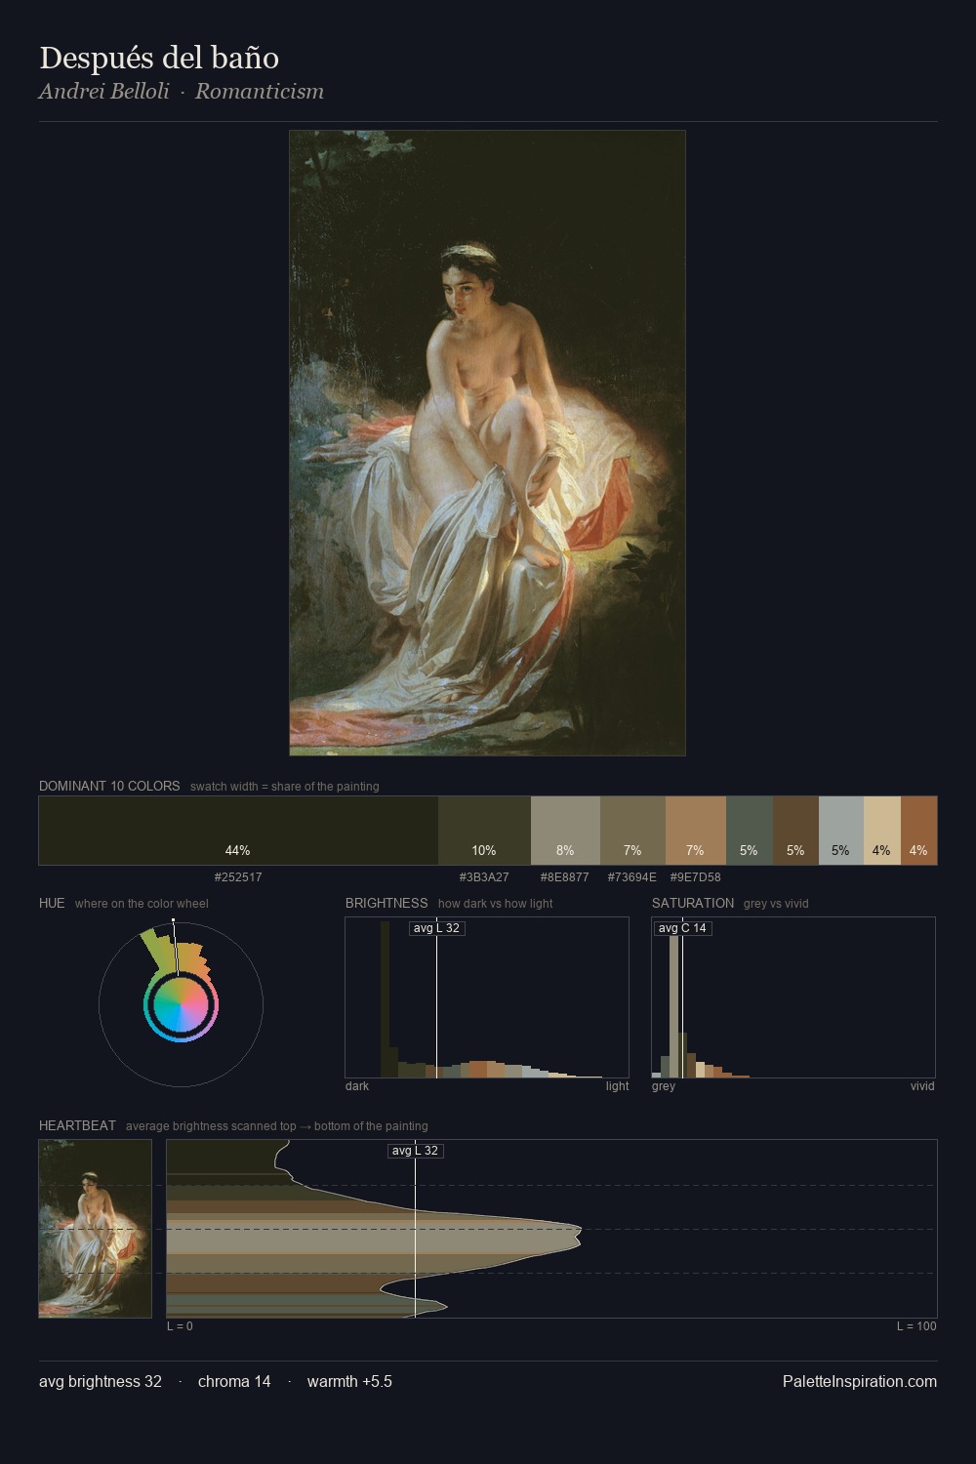Click the HEARTBEAT section label
976x1464 pixels.
pos(77,1125)
